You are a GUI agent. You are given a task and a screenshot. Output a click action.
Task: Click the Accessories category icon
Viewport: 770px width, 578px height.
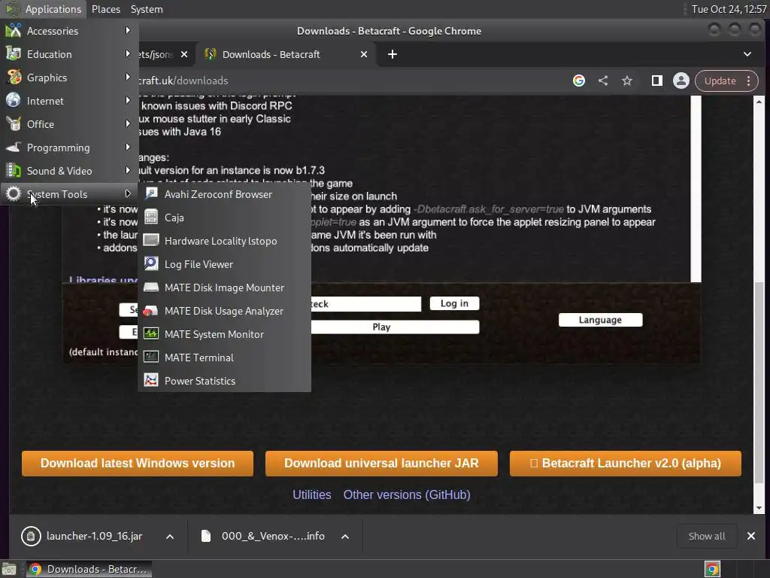point(14,31)
